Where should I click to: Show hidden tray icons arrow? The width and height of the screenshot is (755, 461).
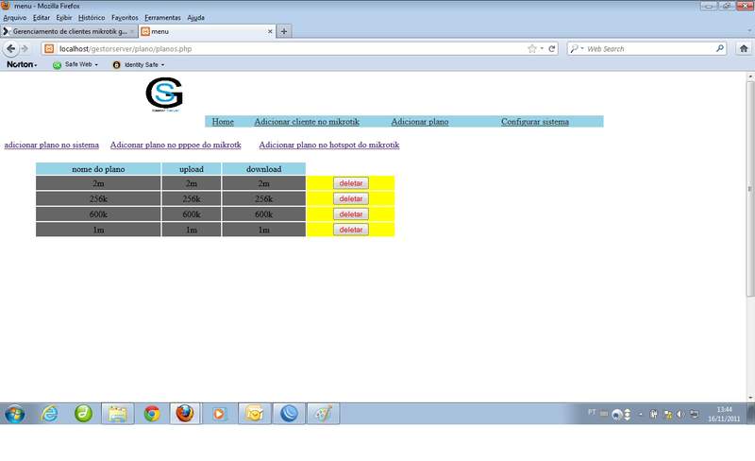[x=641, y=414]
